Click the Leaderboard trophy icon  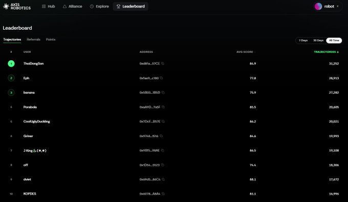pos(118,7)
